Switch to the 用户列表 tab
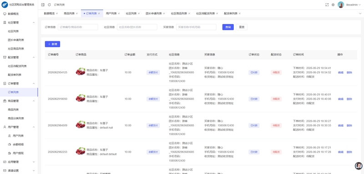 coord(111,14)
